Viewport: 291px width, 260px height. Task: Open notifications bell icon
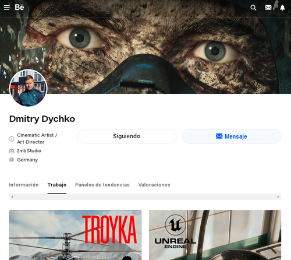tap(282, 8)
